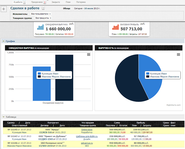Toggle Кузнецов Иван in pie chart legend
The height and width of the screenshot is (149, 185).
click(x=156, y=74)
